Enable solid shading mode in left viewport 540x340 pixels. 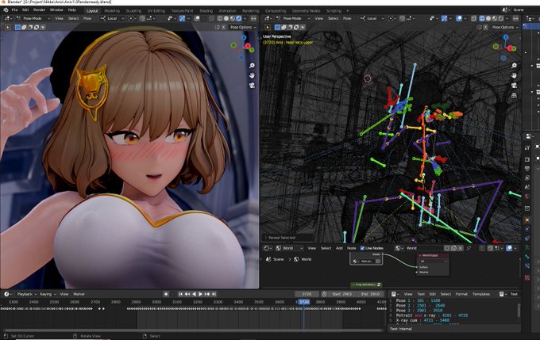(226, 18)
